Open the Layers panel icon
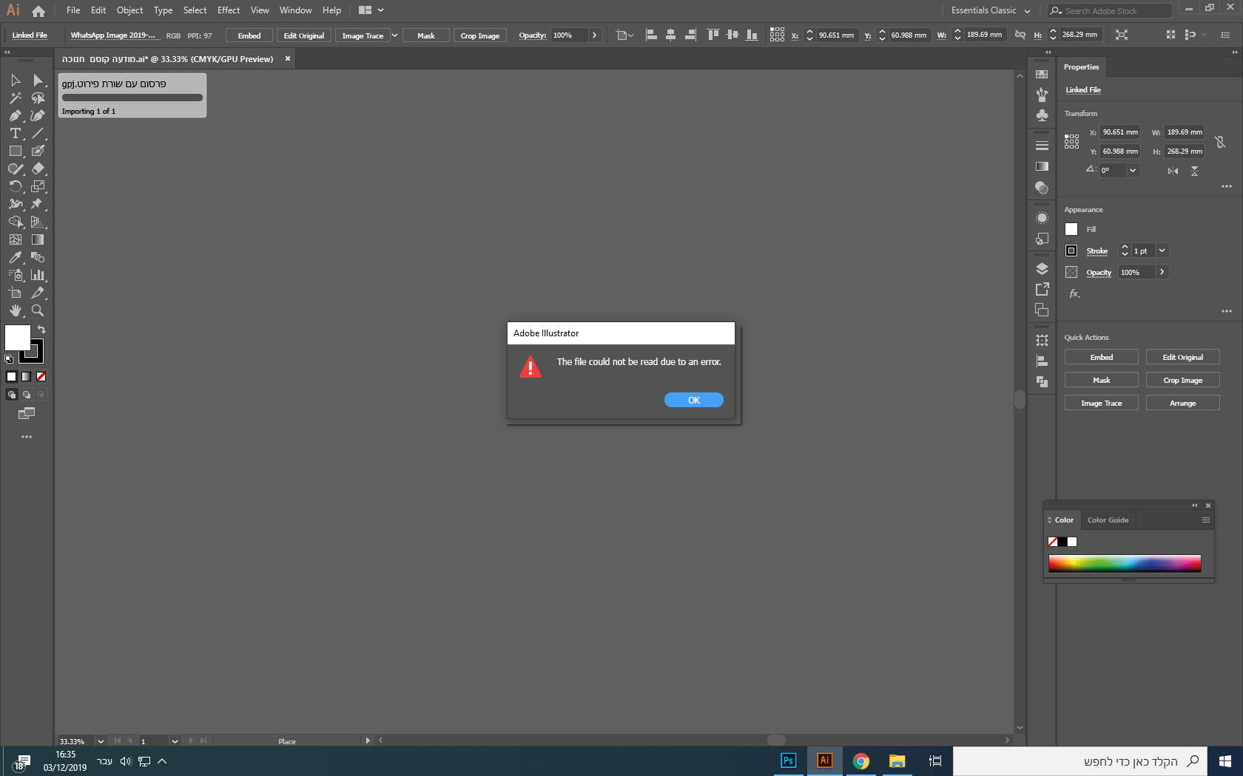 [1042, 269]
